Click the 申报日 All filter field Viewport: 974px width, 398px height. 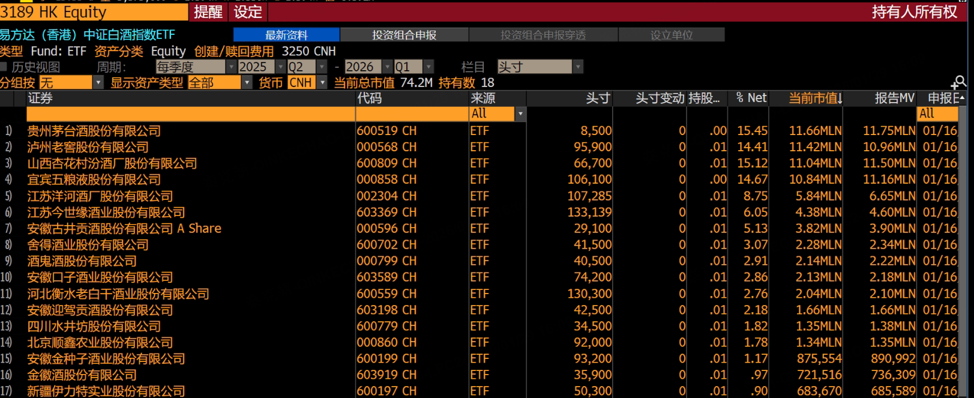click(x=938, y=113)
